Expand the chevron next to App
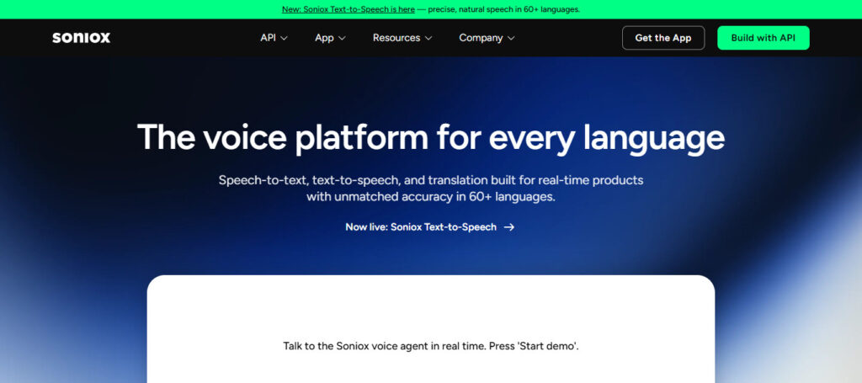This screenshot has height=383, width=862. [x=342, y=39]
